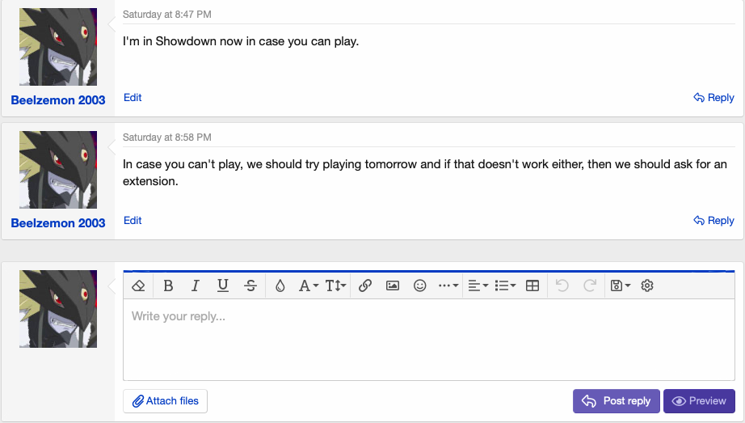The image size is (745, 423).
Task: Insert a table into the reply
Action: pos(532,286)
